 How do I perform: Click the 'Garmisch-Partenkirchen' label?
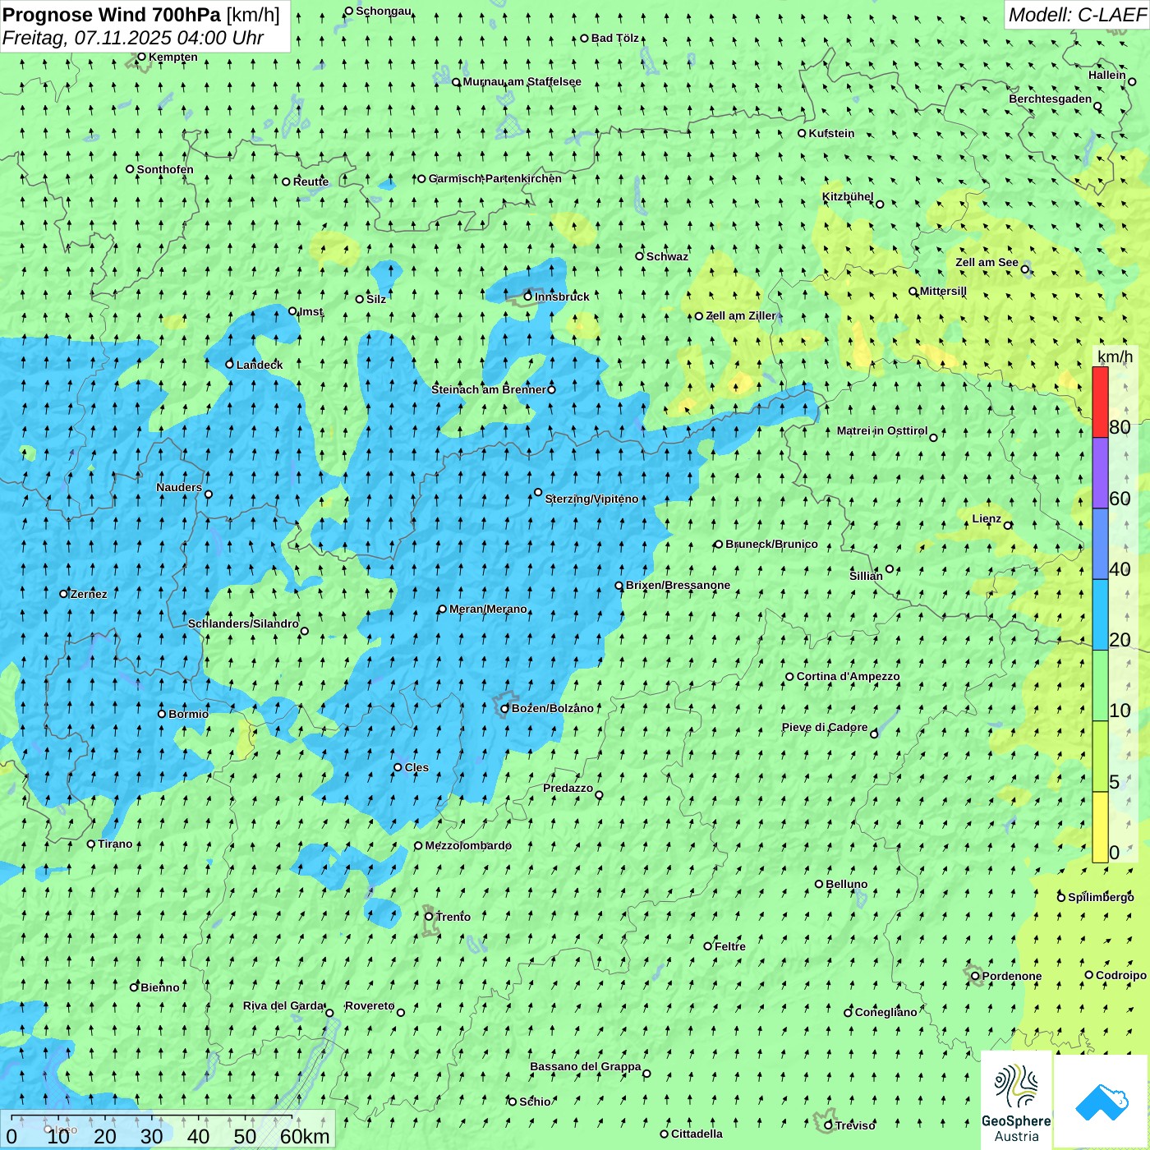click(495, 178)
